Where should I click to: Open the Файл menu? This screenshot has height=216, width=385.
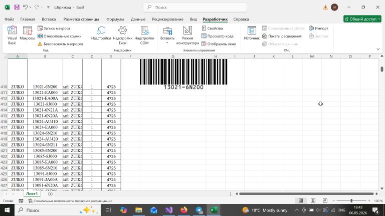10,19
